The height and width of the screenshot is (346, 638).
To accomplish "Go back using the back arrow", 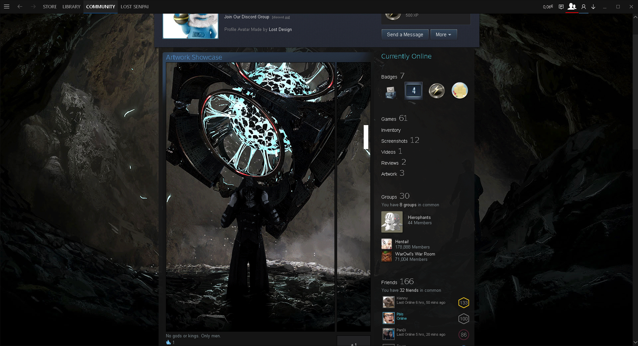I will [20, 7].
